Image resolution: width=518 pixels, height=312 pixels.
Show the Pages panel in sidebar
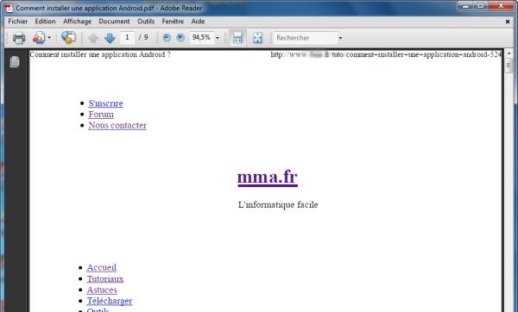pos(15,62)
